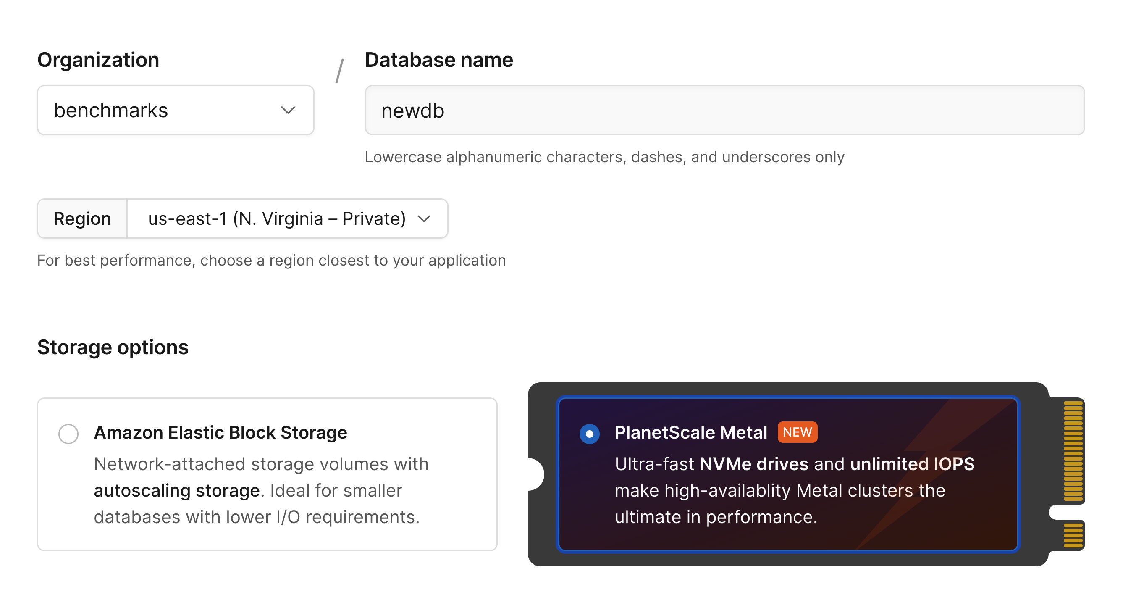Image resolution: width=1123 pixels, height=600 pixels.
Task: Click the Storage options heading
Action: tap(113, 347)
